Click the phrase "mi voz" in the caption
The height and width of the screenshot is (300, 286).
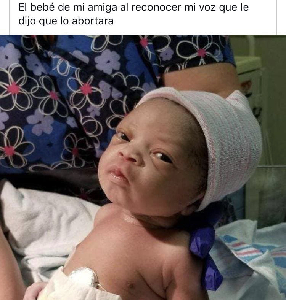point(200,7)
